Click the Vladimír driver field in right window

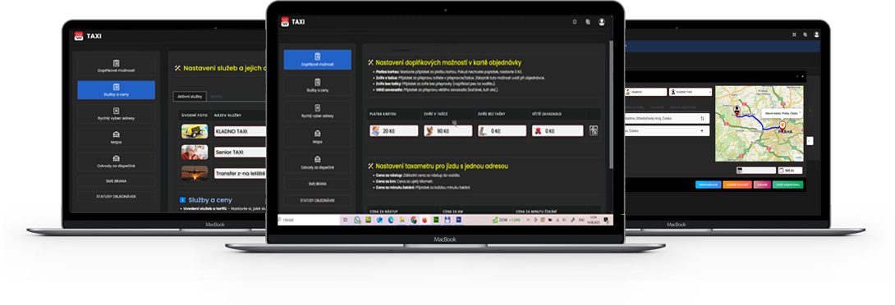(645, 92)
